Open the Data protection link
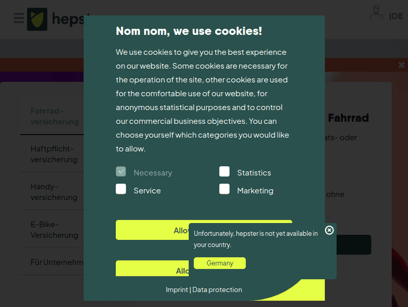Image resolution: width=408 pixels, height=307 pixels. click(217, 290)
